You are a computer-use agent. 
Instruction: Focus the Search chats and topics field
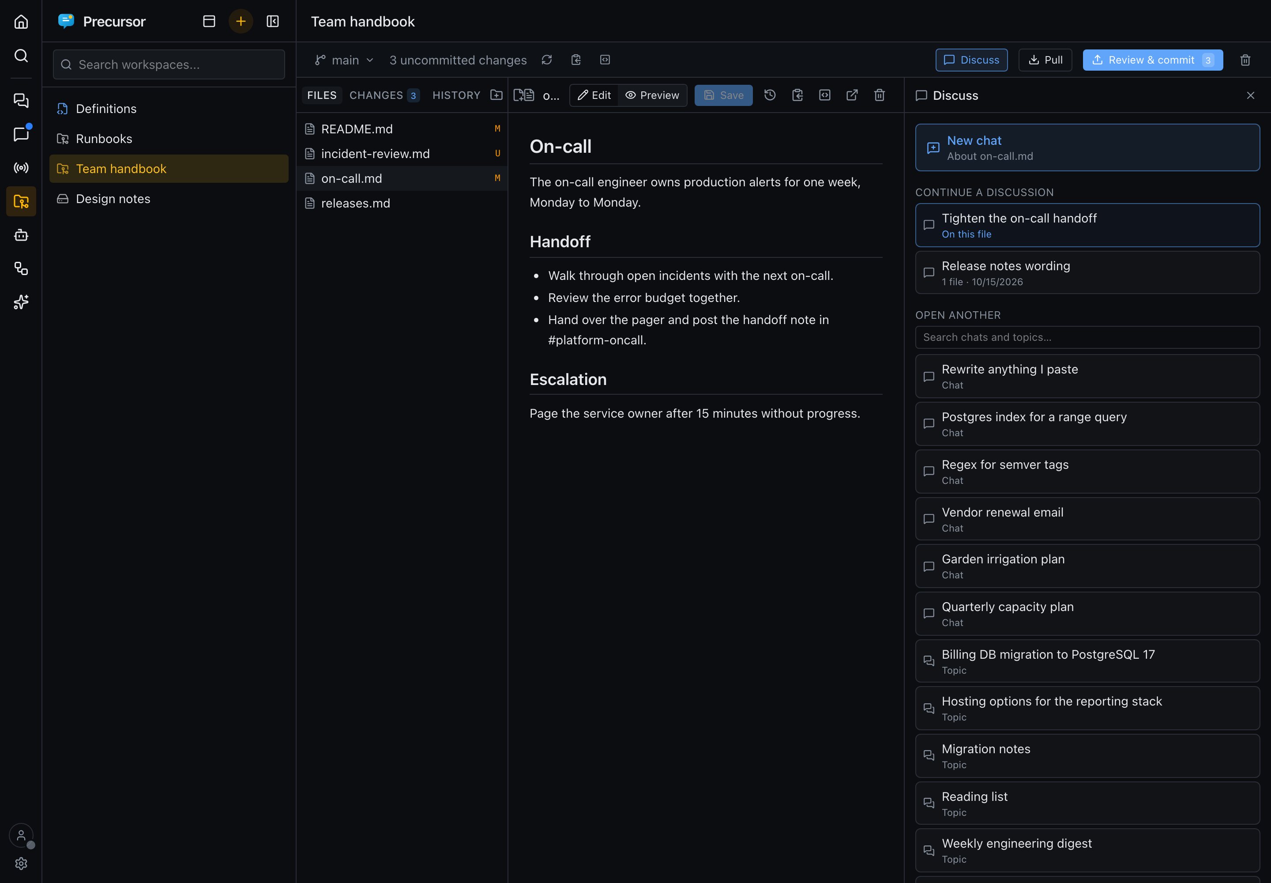[1087, 337]
